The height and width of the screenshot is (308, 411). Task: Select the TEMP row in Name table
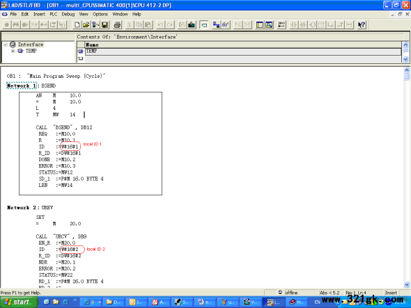(243, 51)
